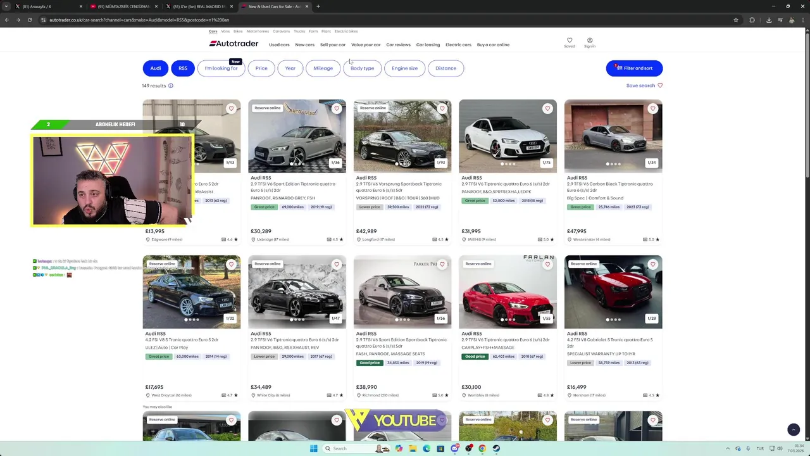Open the Price filter dropdown
This screenshot has height=456, width=810.
pos(261,68)
